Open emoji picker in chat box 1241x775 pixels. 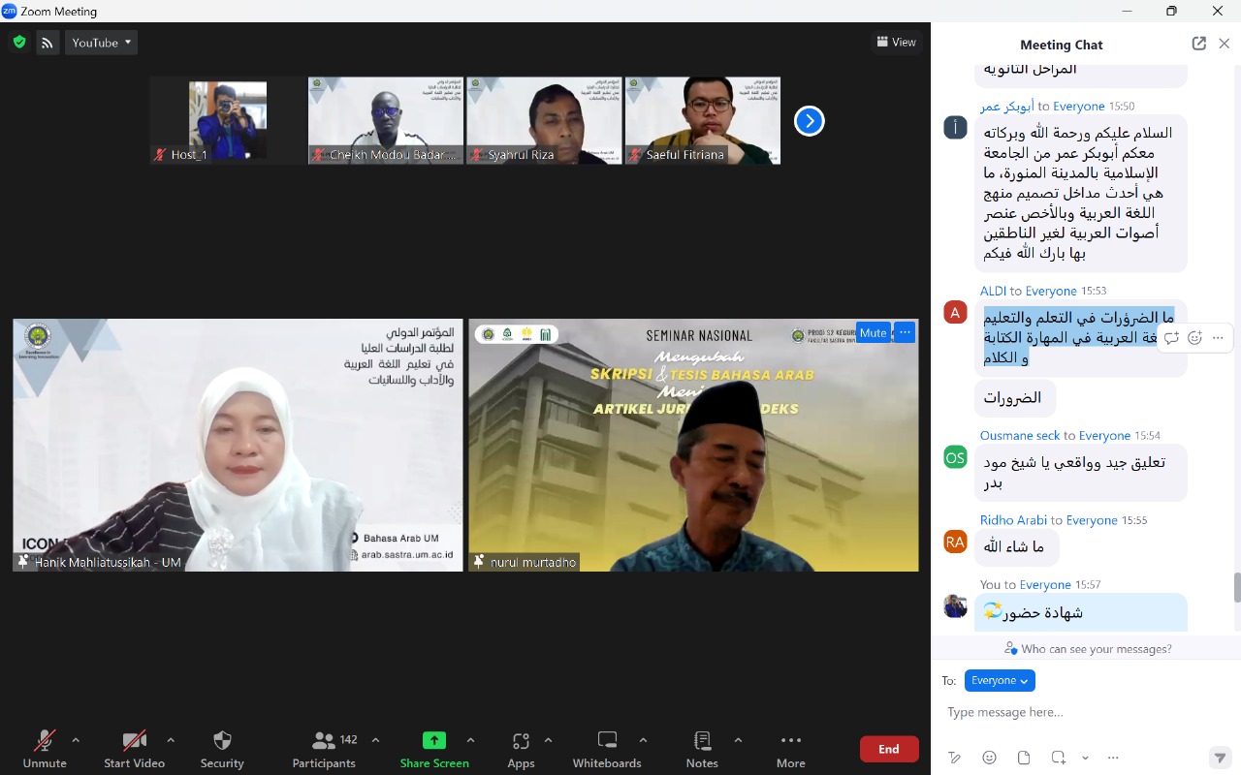click(989, 758)
